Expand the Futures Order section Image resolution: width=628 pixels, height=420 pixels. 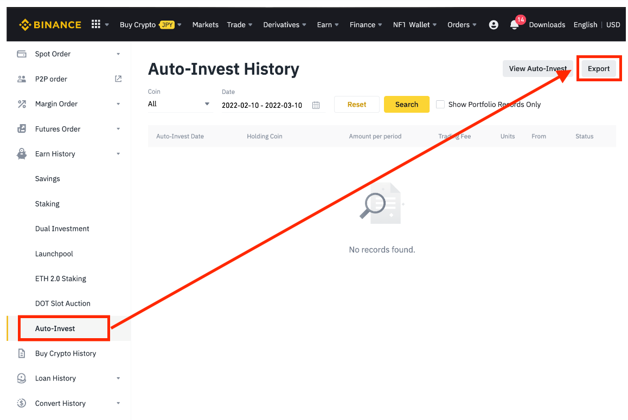click(69, 129)
